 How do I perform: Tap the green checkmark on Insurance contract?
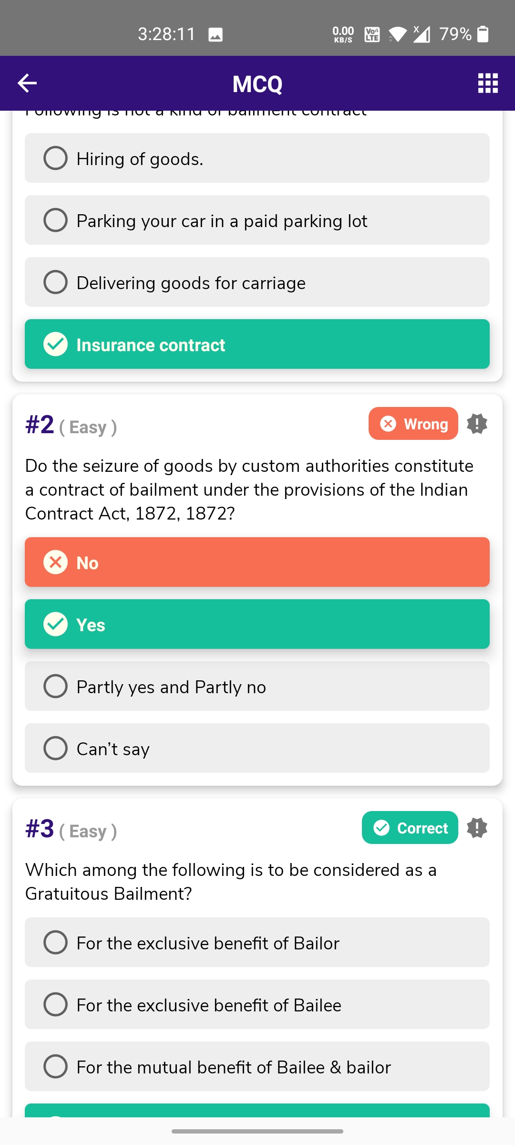click(x=56, y=344)
